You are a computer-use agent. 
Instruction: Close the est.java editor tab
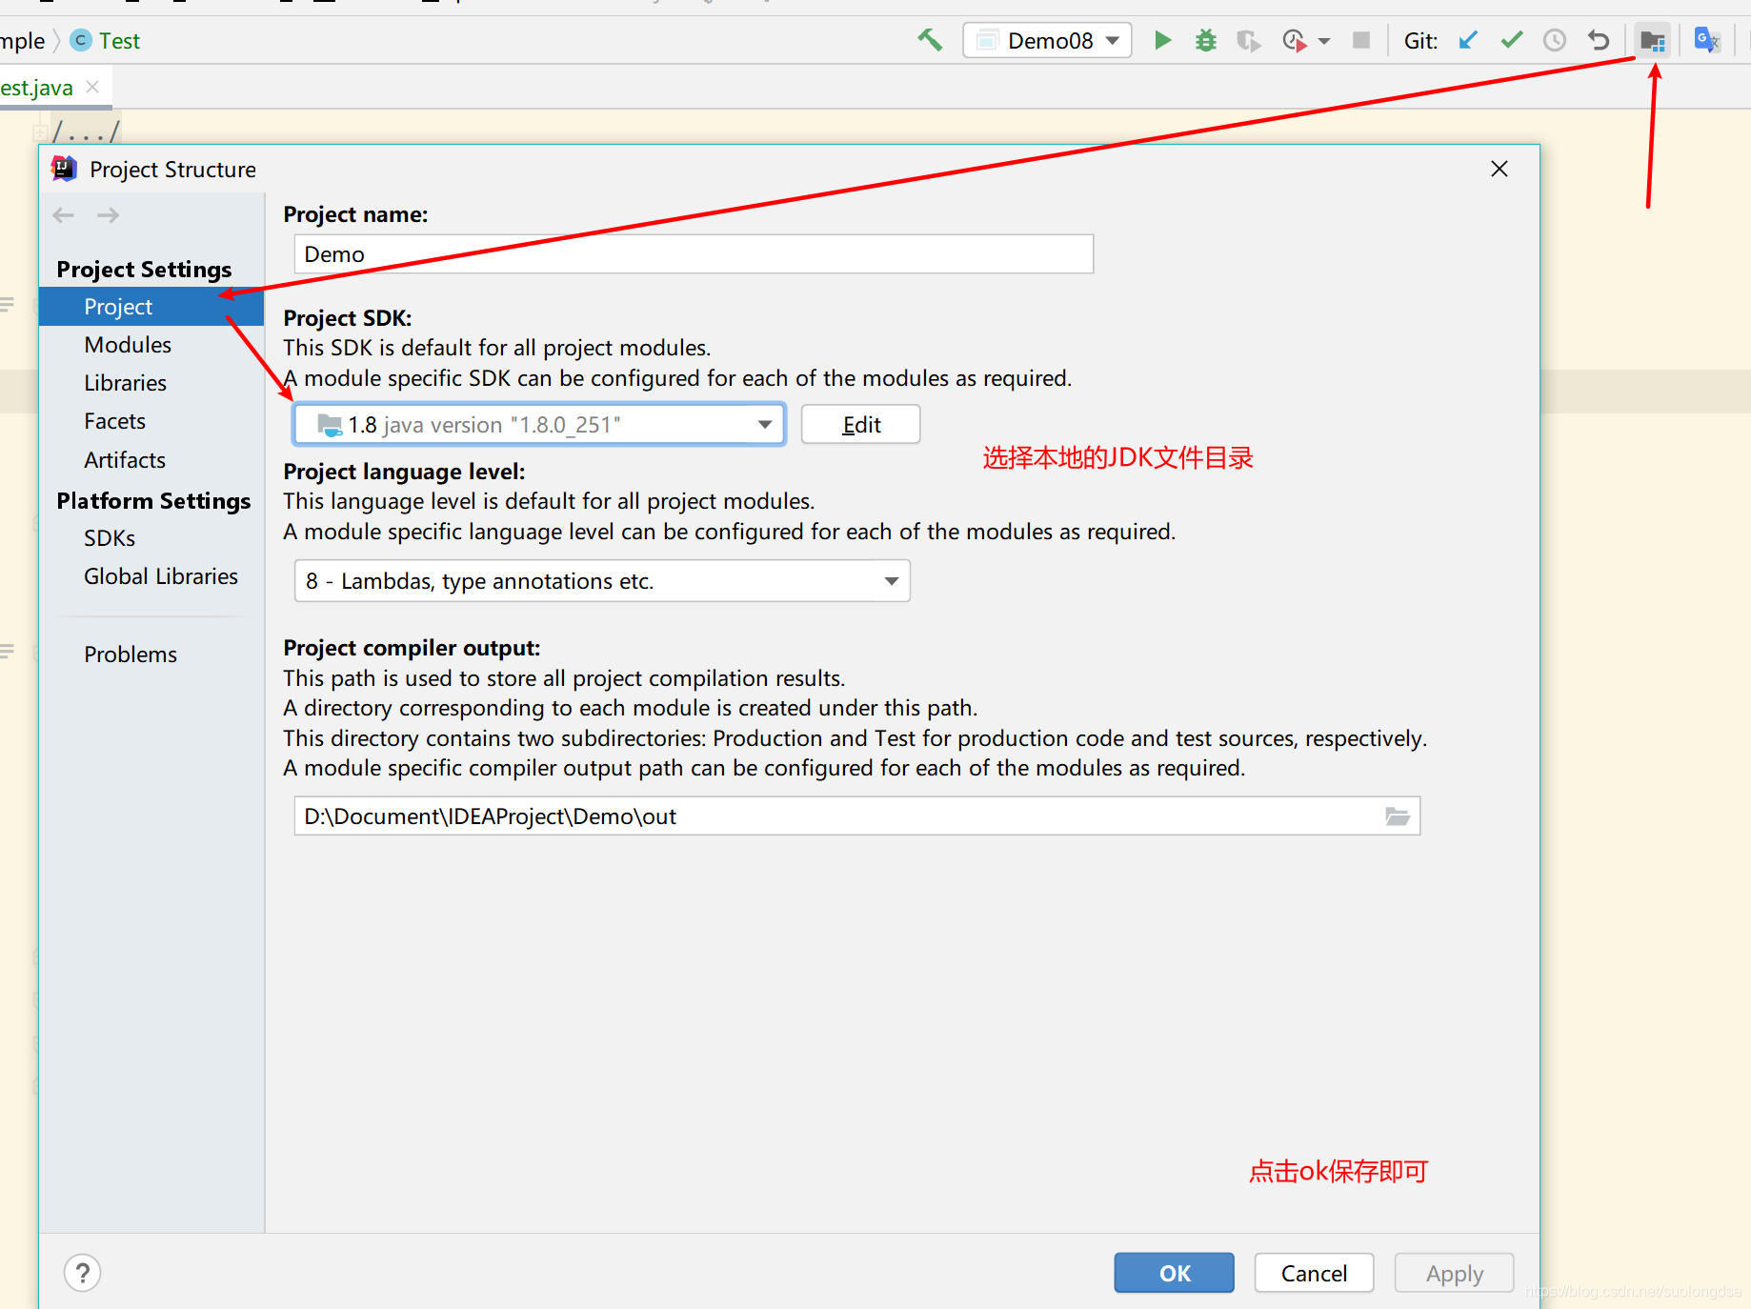click(92, 87)
